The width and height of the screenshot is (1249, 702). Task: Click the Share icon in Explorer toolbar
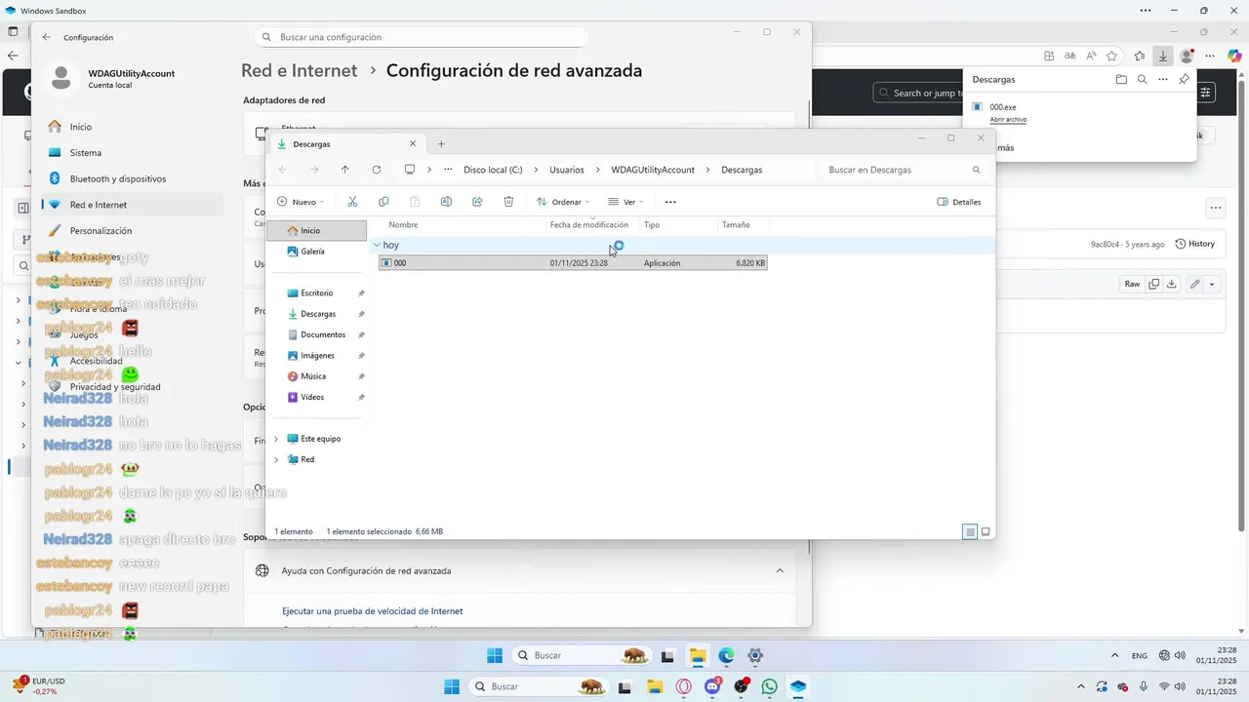click(x=477, y=202)
